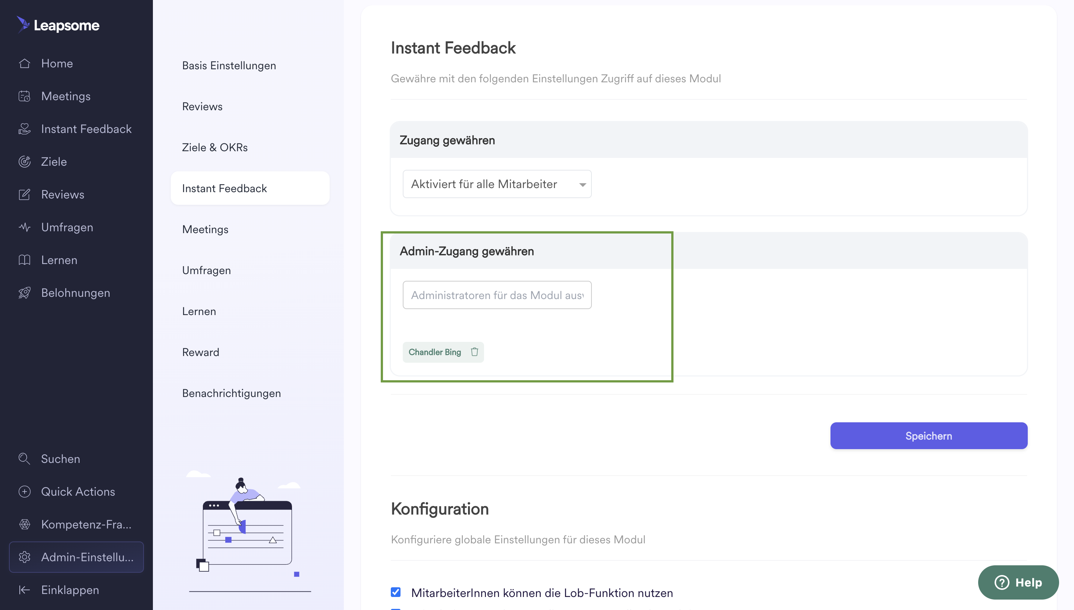
Task: Click the Suchen magnifier icon
Action: coord(24,458)
